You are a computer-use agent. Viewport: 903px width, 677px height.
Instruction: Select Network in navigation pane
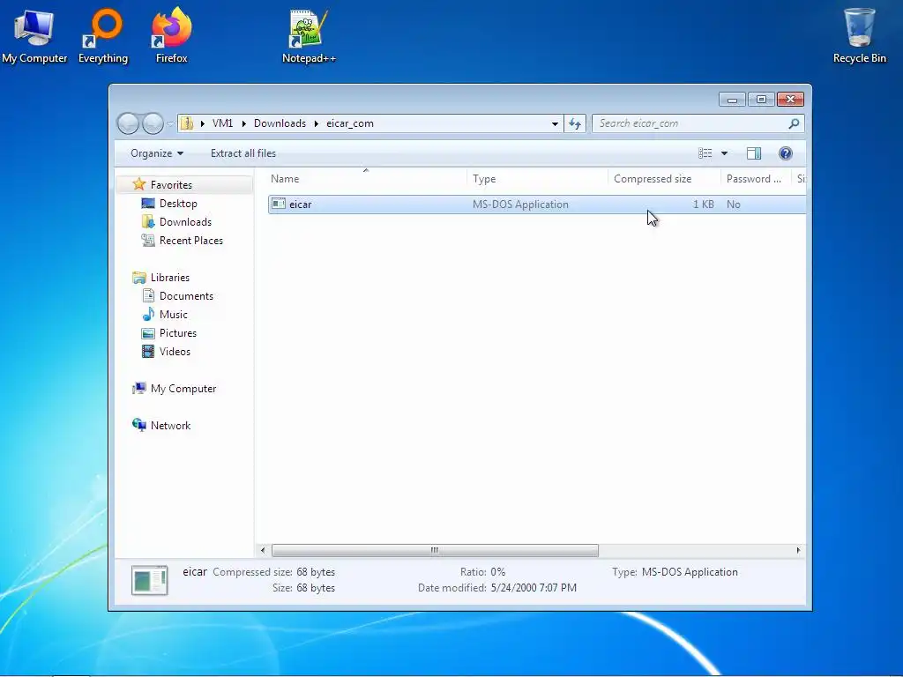pyautogui.click(x=170, y=425)
